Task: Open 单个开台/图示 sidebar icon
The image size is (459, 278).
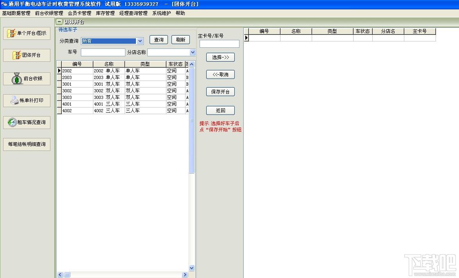Action: 11,33
